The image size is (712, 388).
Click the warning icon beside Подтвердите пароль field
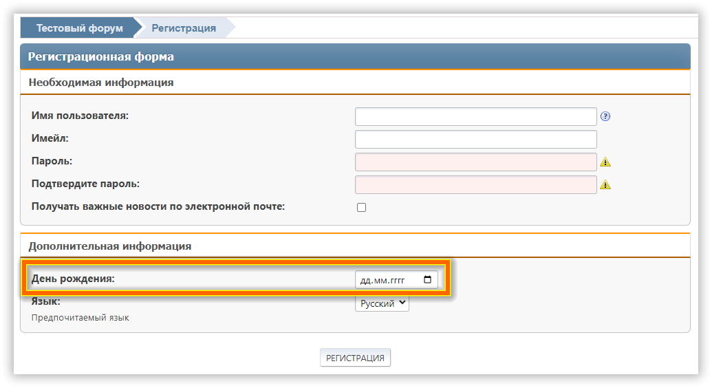(605, 184)
